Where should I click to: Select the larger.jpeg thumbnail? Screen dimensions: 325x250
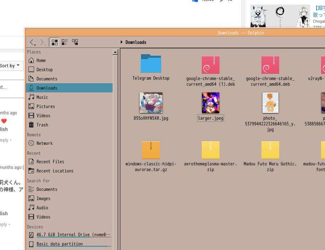211,103
